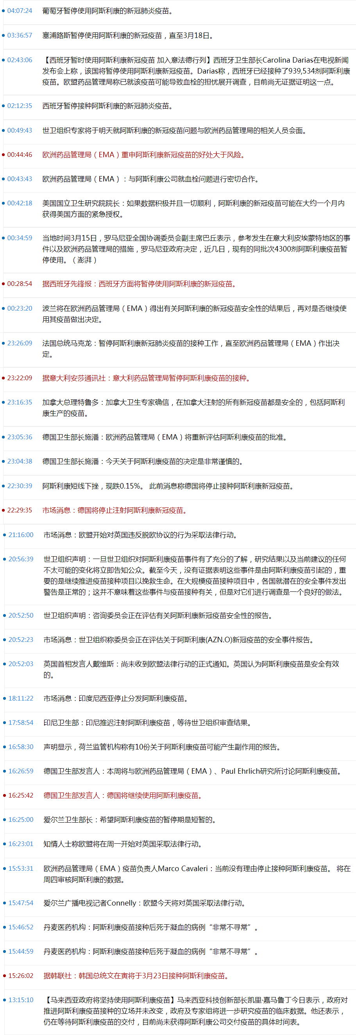Image resolution: width=356 pixels, height=1035 pixels.
Task: Click the 23:16:35 timestamp
Action: click(20, 402)
